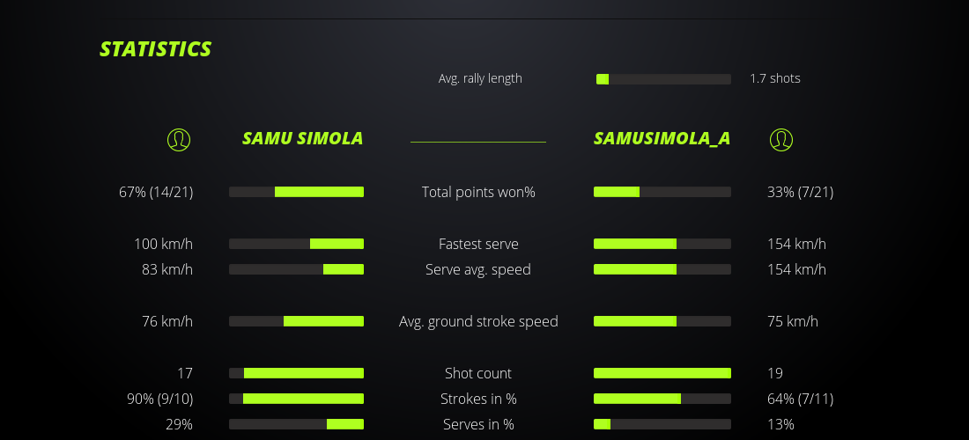Click the Total points won% label
The height and width of the screenshot is (440, 969).
point(478,192)
